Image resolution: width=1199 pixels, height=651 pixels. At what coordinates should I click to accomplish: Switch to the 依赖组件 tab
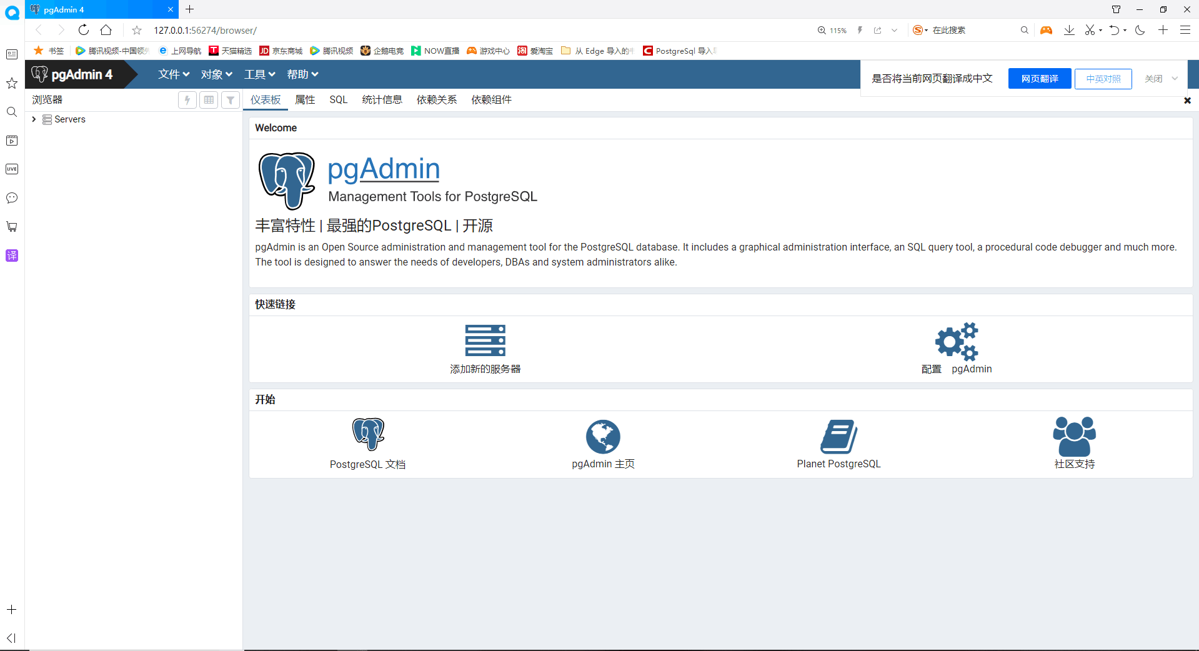(x=491, y=100)
